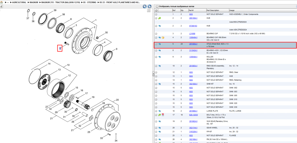The height and width of the screenshot is (143, 297).
Task: Select callout 12 in the diagram
Action: pos(69,75)
